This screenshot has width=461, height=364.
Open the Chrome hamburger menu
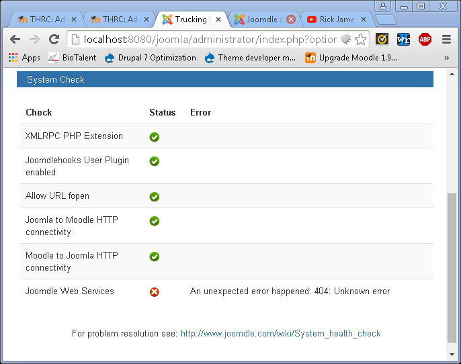[446, 40]
